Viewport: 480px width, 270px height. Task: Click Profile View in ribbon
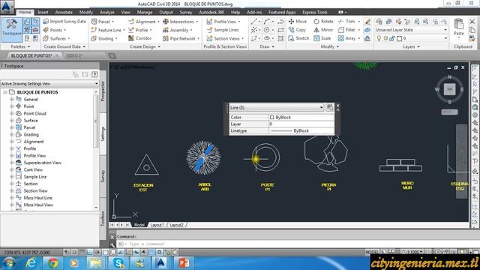click(x=223, y=22)
